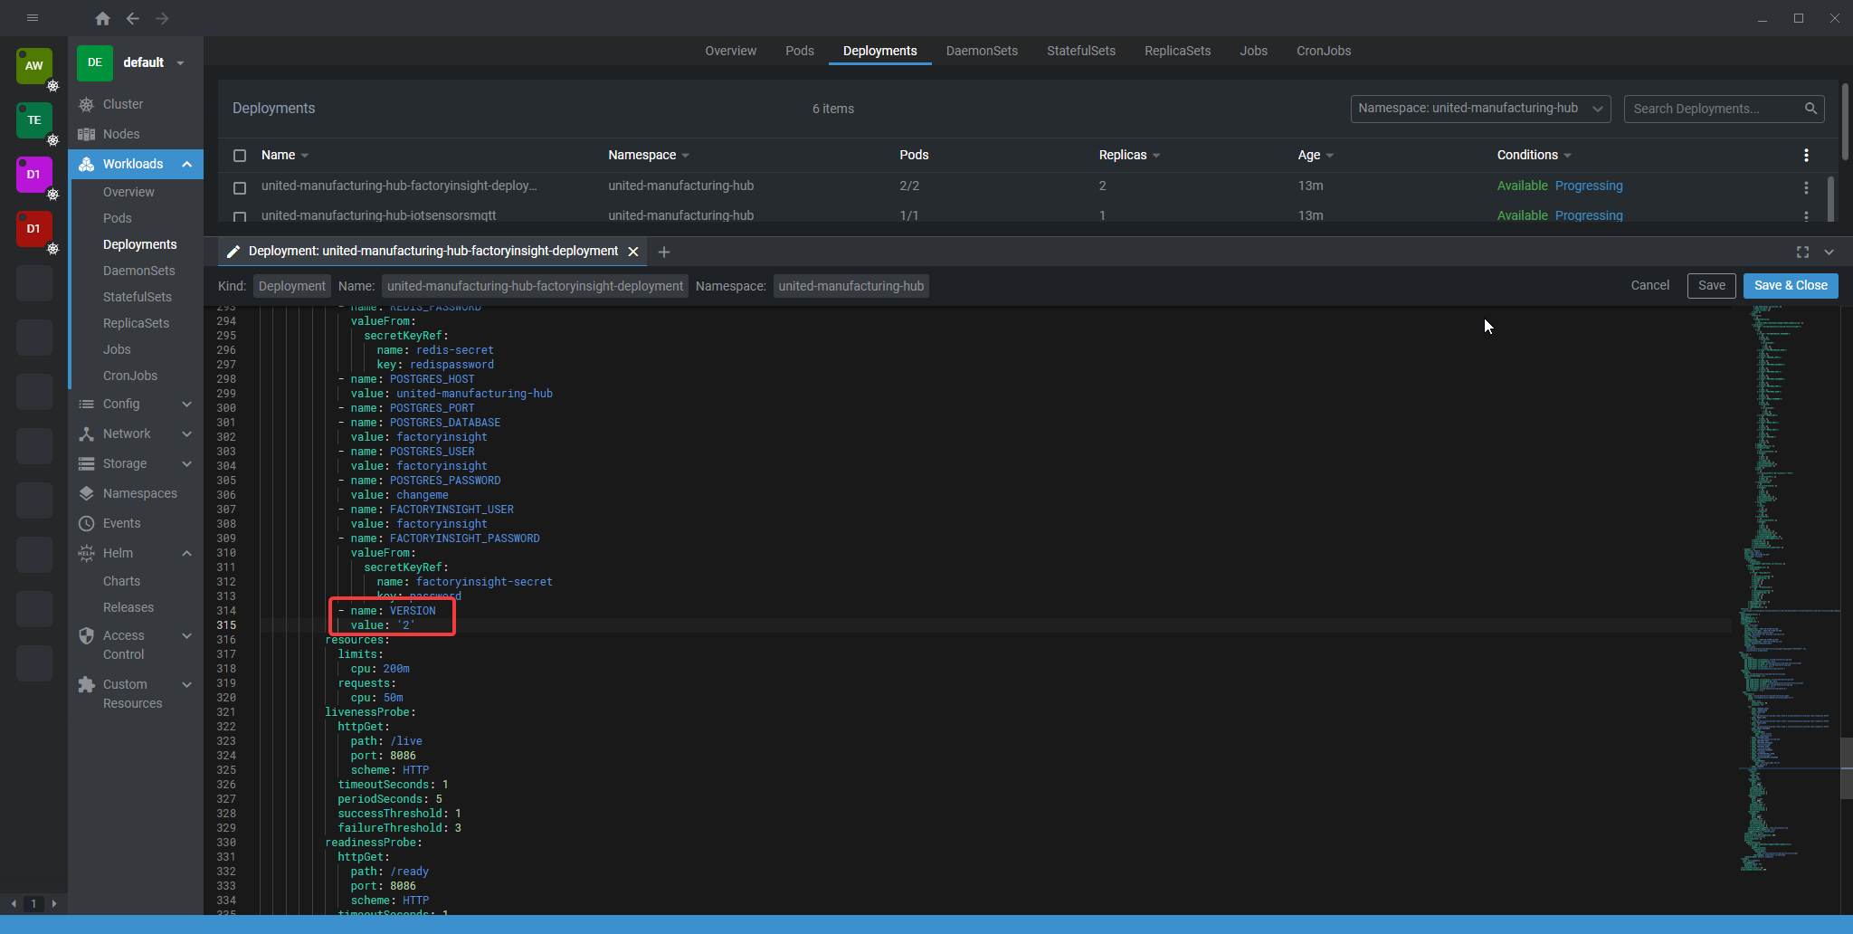The height and width of the screenshot is (934, 1853).
Task: Add a new dock tab with plus icon
Action: point(664,252)
